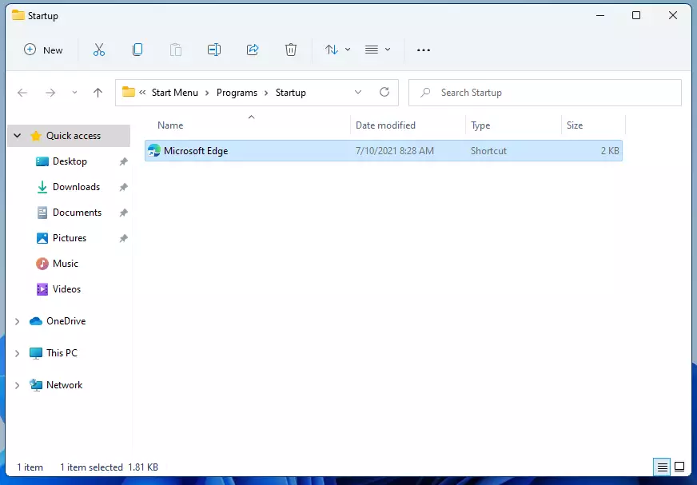Click Start Menu in the address path
This screenshot has width=697, height=485.
[175, 93]
